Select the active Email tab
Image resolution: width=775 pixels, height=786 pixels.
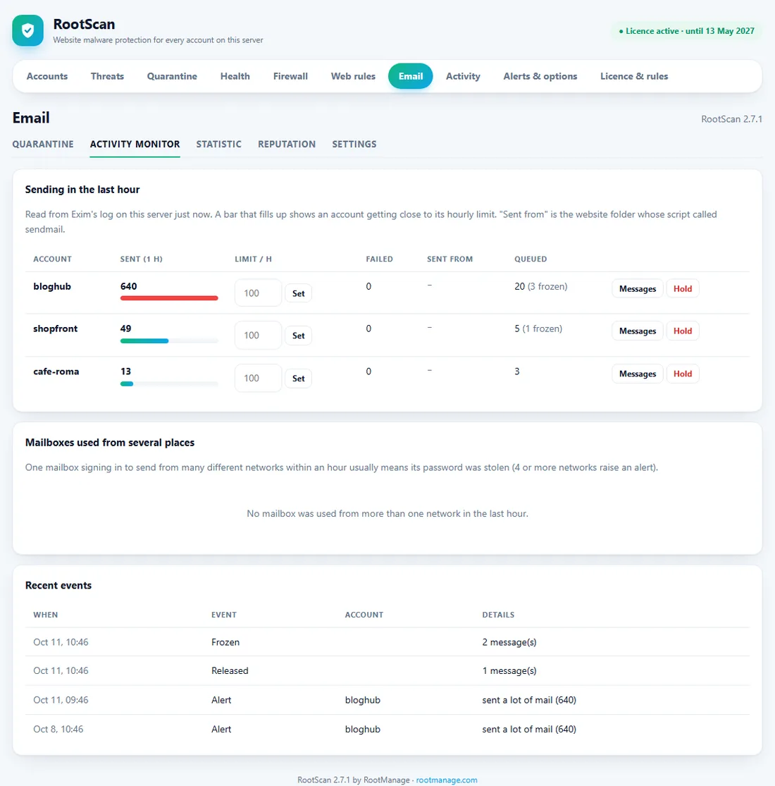tap(410, 76)
